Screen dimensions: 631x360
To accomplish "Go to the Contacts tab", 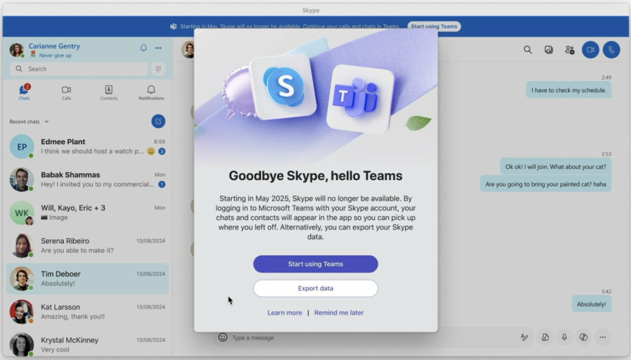I will tap(109, 92).
